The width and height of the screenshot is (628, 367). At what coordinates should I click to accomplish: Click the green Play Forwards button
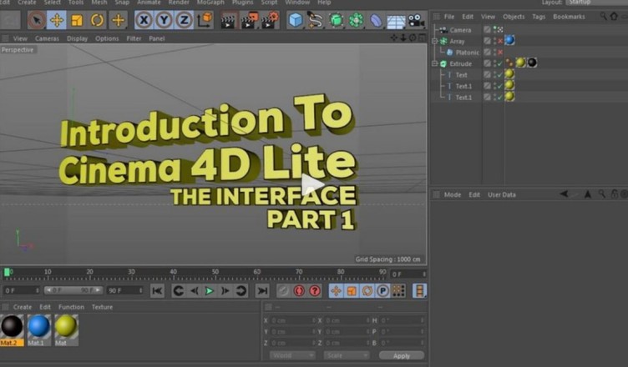click(209, 291)
